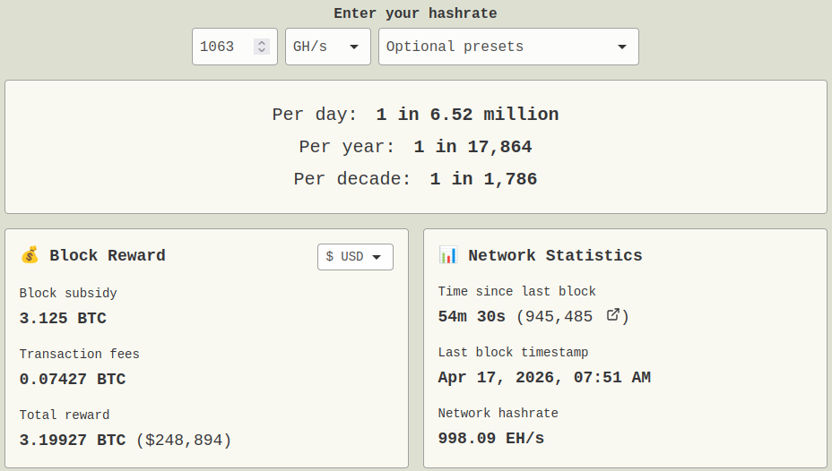Decrease hashrate with the stepper down arrow
This screenshot has height=471, width=832.
(261, 51)
